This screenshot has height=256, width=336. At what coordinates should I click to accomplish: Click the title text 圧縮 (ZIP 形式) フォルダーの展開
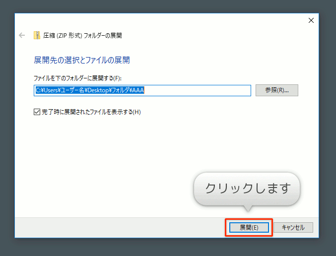pos(82,35)
